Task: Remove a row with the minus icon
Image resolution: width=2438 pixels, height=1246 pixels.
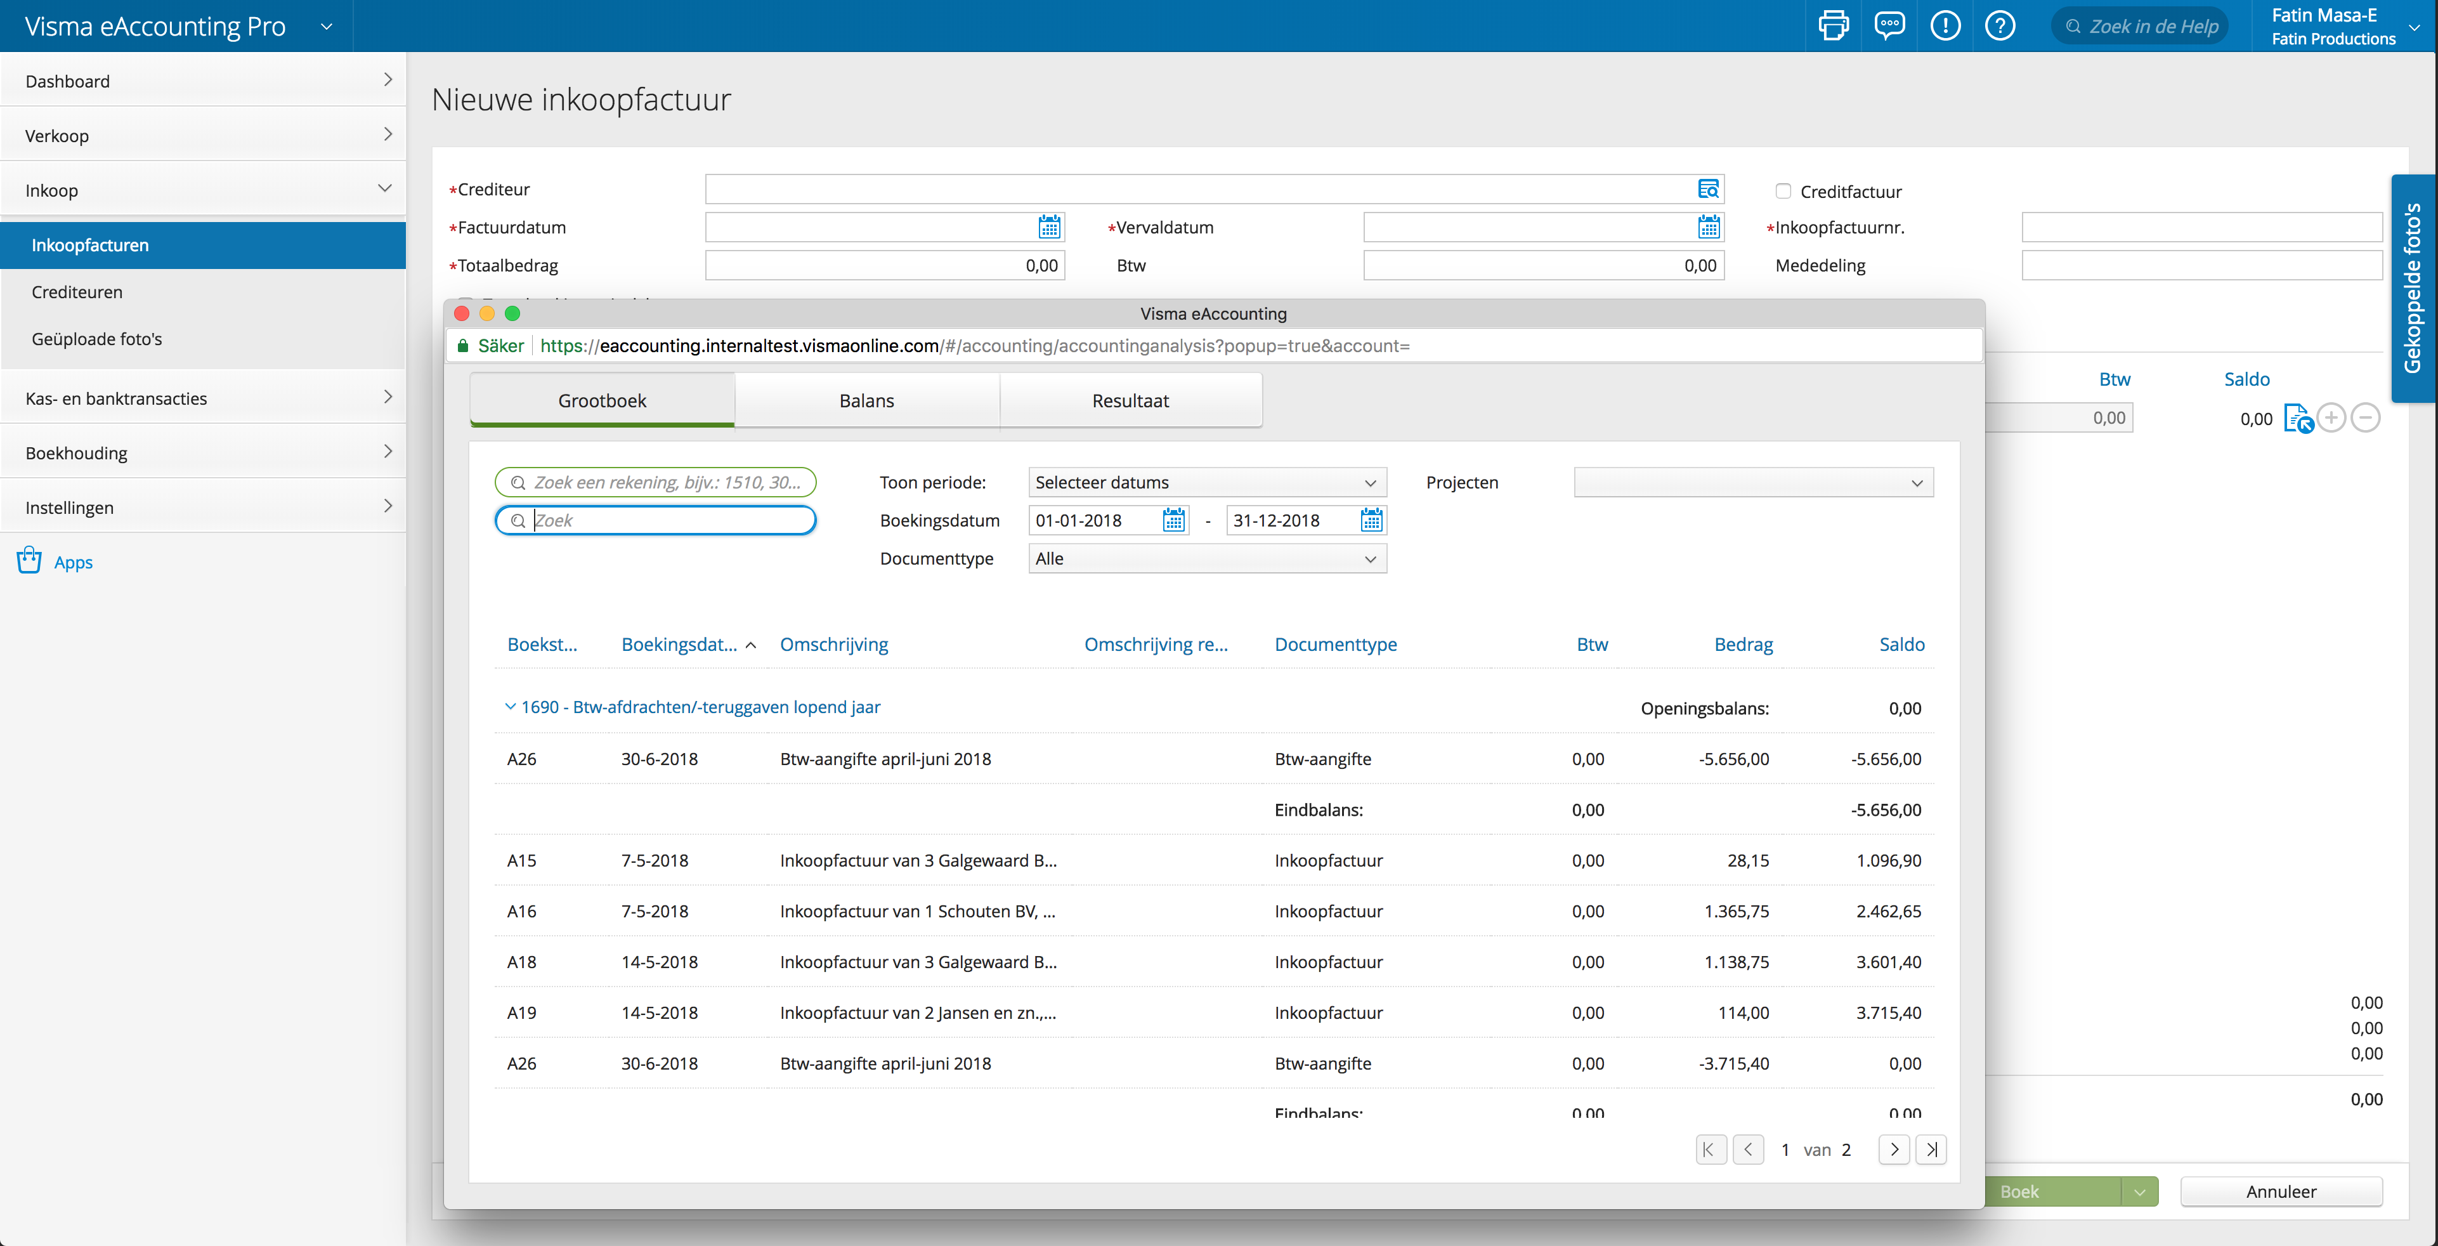Action: [x=2365, y=417]
